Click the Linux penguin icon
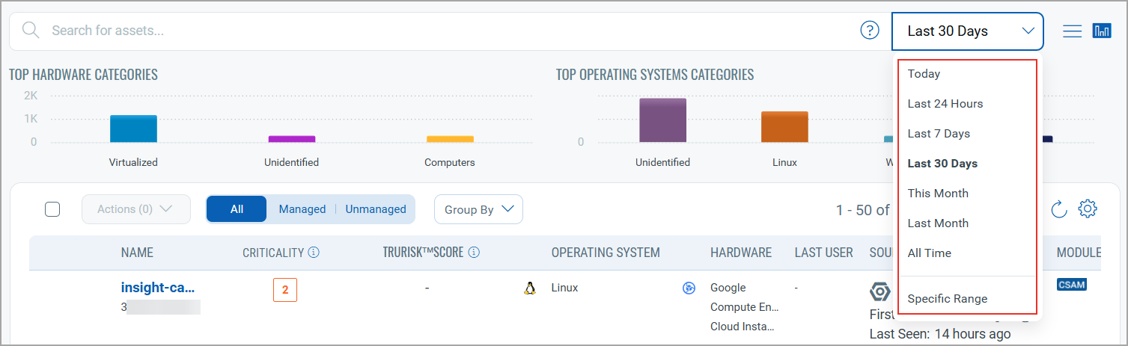Image resolution: width=1128 pixels, height=346 pixels. click(530, 288)
